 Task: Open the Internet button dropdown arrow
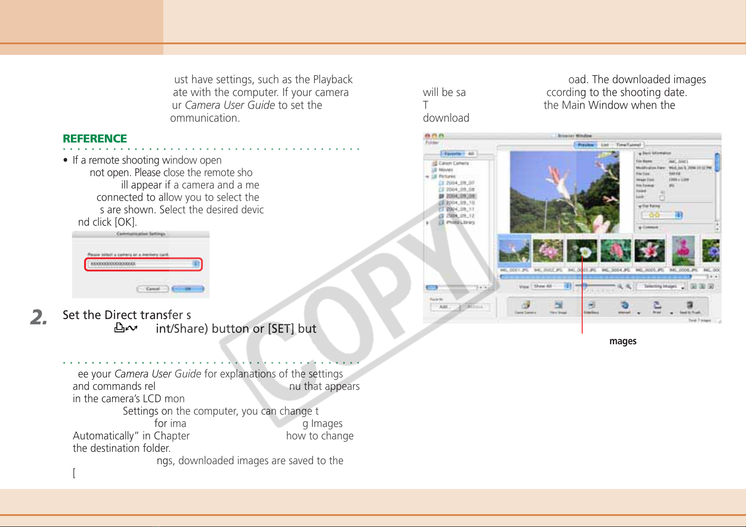tap(639, 313)
